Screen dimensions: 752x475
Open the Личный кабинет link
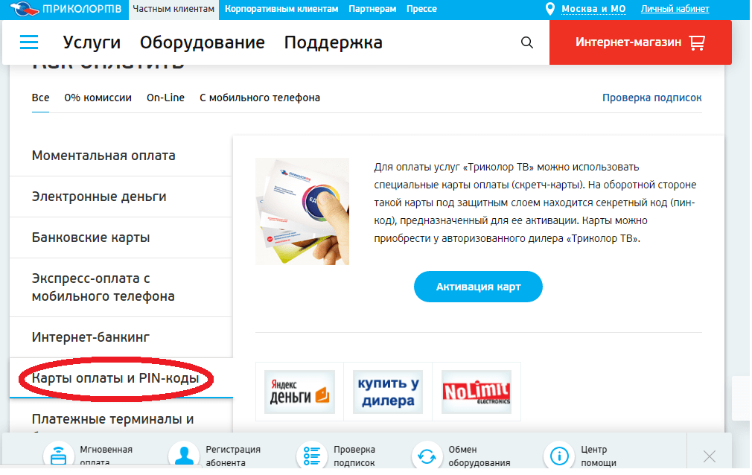tap(675, 9)
